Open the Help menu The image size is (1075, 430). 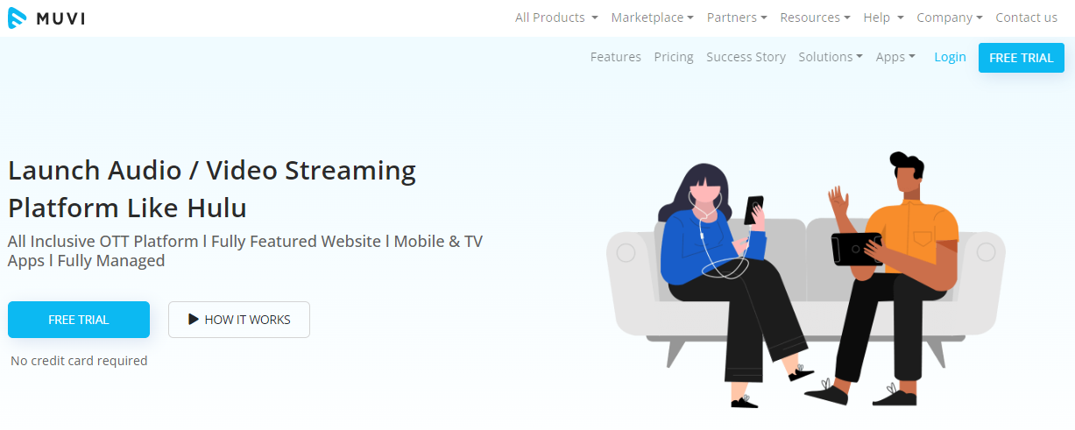(x=883, y=18)
